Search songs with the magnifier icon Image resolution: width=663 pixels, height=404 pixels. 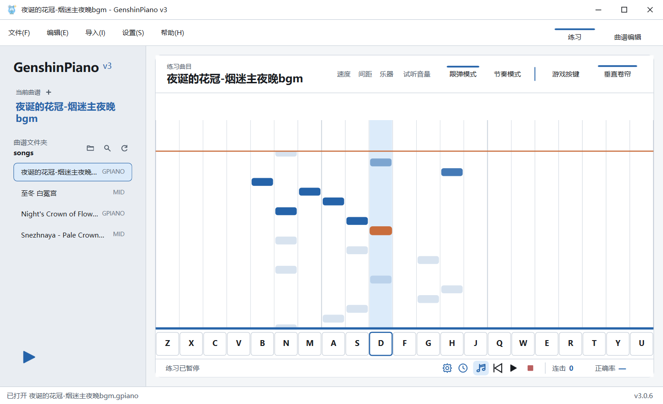coord(107,148)
